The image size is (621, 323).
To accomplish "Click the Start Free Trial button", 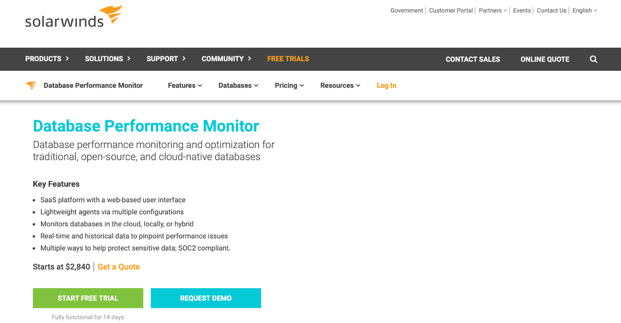I will [x=88, y=298].
